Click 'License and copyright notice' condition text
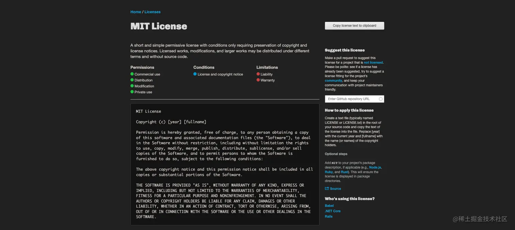 coord(220,74)
